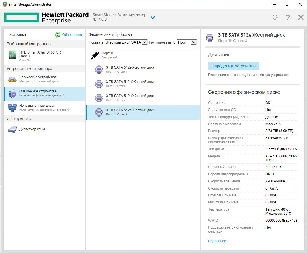Click the refresh icon in the header
This screenshot has height=253, width=307.
(x=275, y=17)
